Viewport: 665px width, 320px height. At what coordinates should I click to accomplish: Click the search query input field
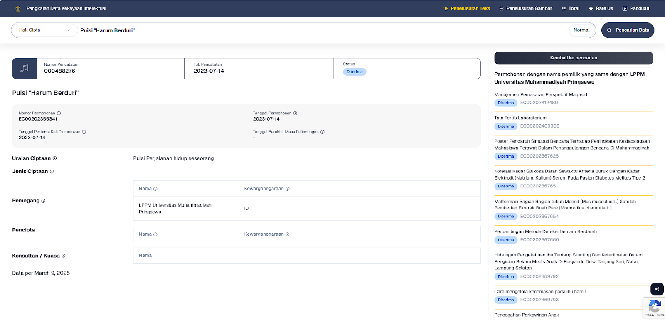tap(322, 30)
